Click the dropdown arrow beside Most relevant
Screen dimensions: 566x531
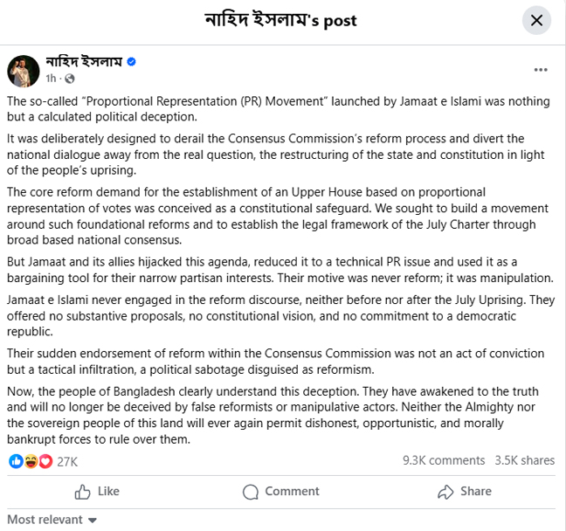pyautogui.click(x=93, y=521)
